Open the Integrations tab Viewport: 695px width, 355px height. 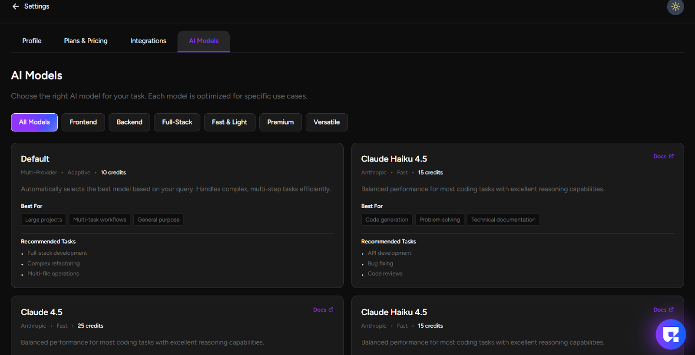(x=148, y=41)
